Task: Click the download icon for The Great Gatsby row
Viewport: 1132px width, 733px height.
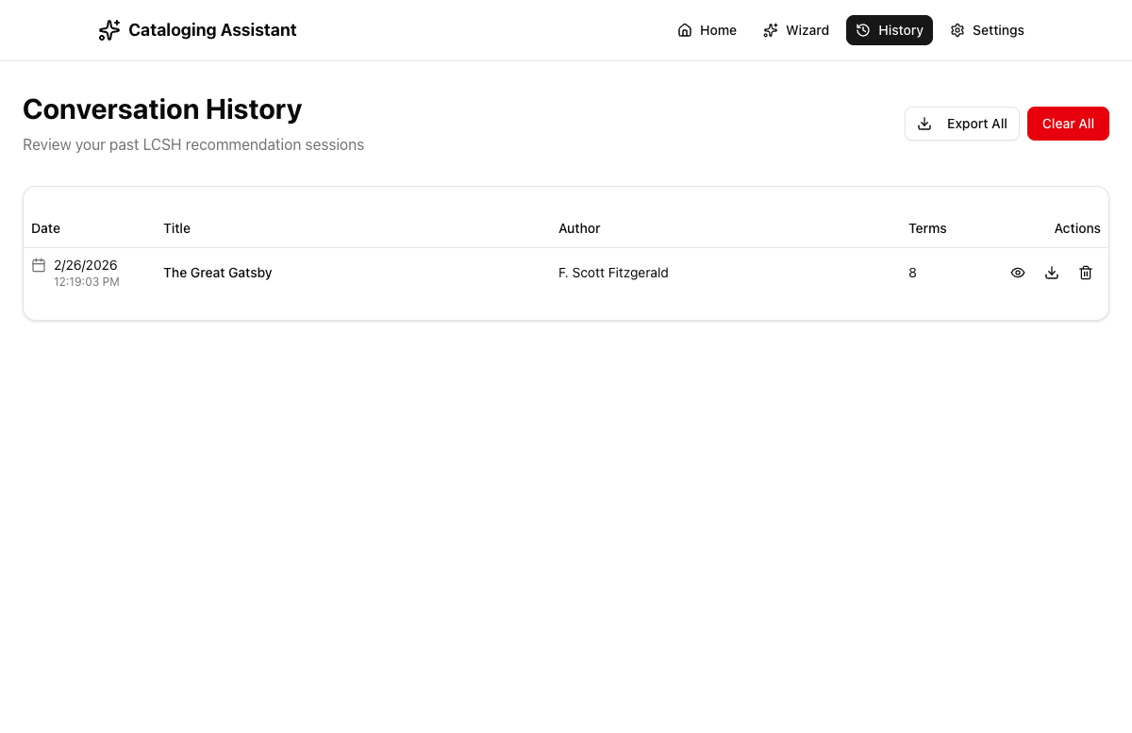Action: (1052, 273)
